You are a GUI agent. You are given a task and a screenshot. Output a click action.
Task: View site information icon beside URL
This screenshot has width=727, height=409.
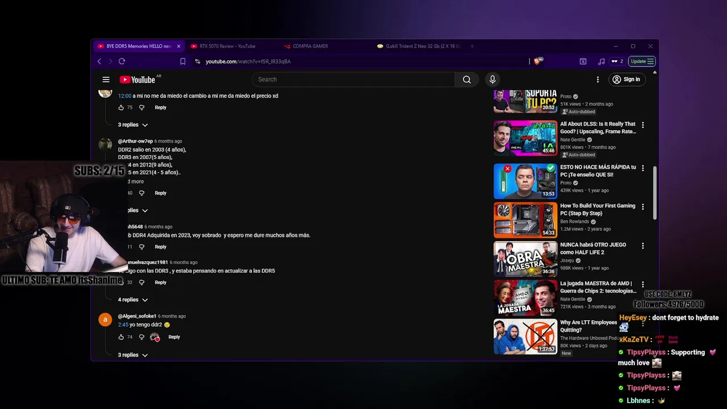tap(198, 61)
